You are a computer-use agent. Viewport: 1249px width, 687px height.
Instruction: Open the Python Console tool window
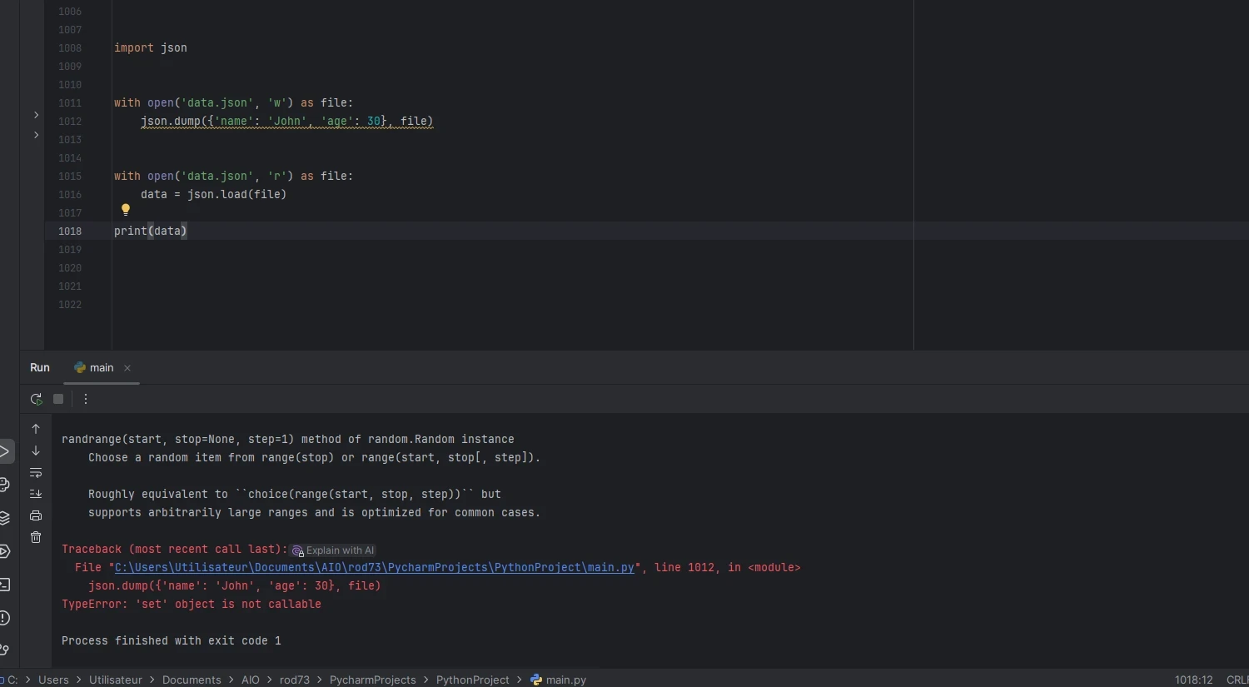5,485
